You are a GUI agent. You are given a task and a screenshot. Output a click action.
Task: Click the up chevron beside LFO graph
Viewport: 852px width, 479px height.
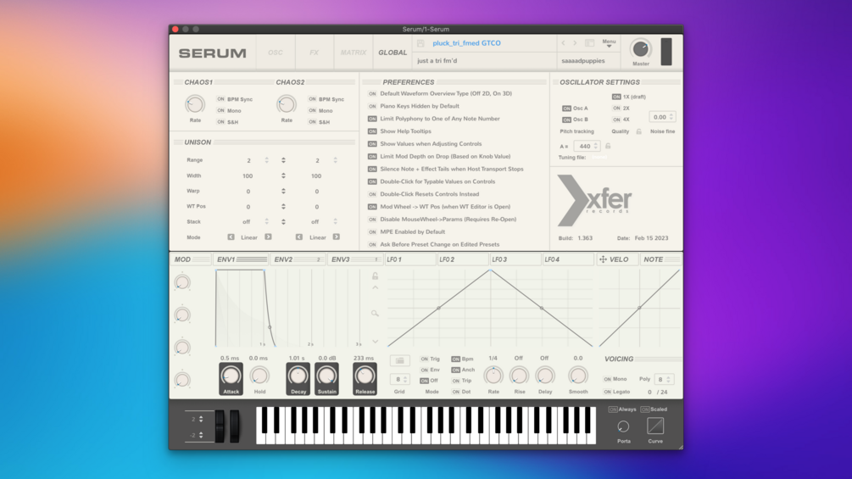(375, 288)
